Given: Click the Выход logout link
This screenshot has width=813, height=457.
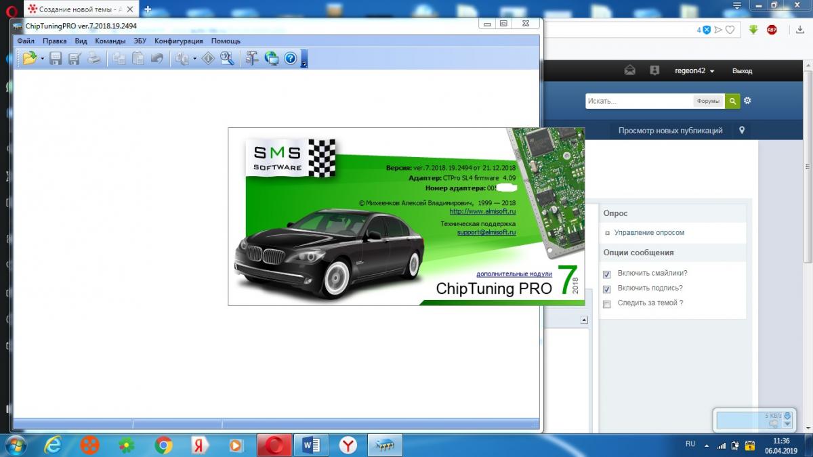Looking at the screenshot, I should click(x=742, y=70).
